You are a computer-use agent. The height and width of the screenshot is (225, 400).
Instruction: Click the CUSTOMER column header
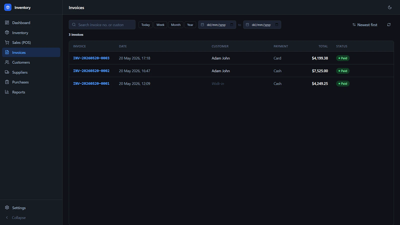(x=220, y=46)
